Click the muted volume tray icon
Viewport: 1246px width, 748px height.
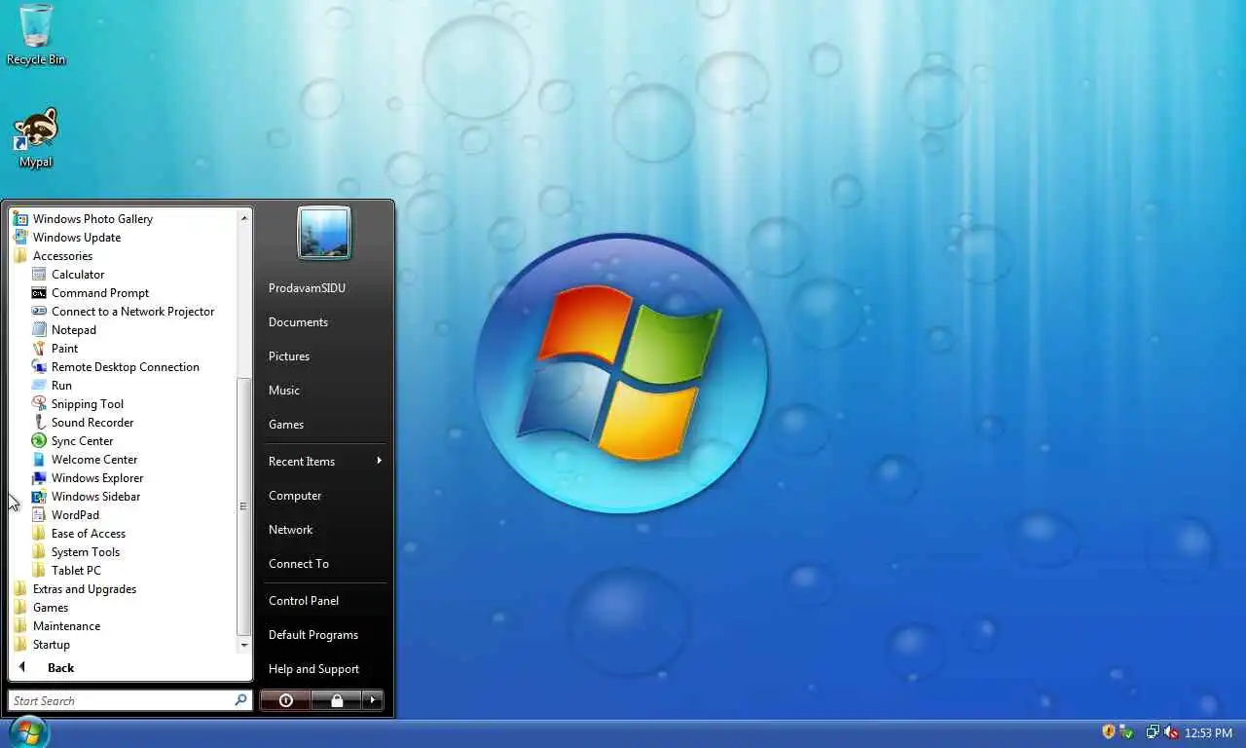pos(1171,731)
